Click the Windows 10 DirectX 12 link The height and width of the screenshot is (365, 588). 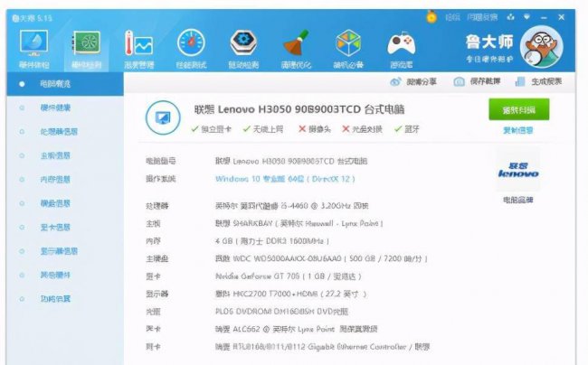point(285,179)
